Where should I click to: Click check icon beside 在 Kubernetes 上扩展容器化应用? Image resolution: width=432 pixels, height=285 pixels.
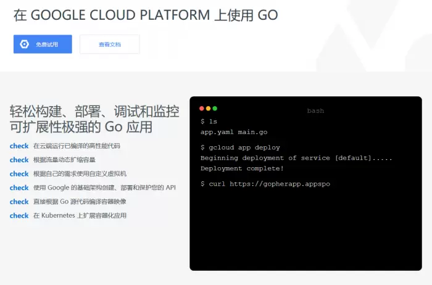click(19, 216)
